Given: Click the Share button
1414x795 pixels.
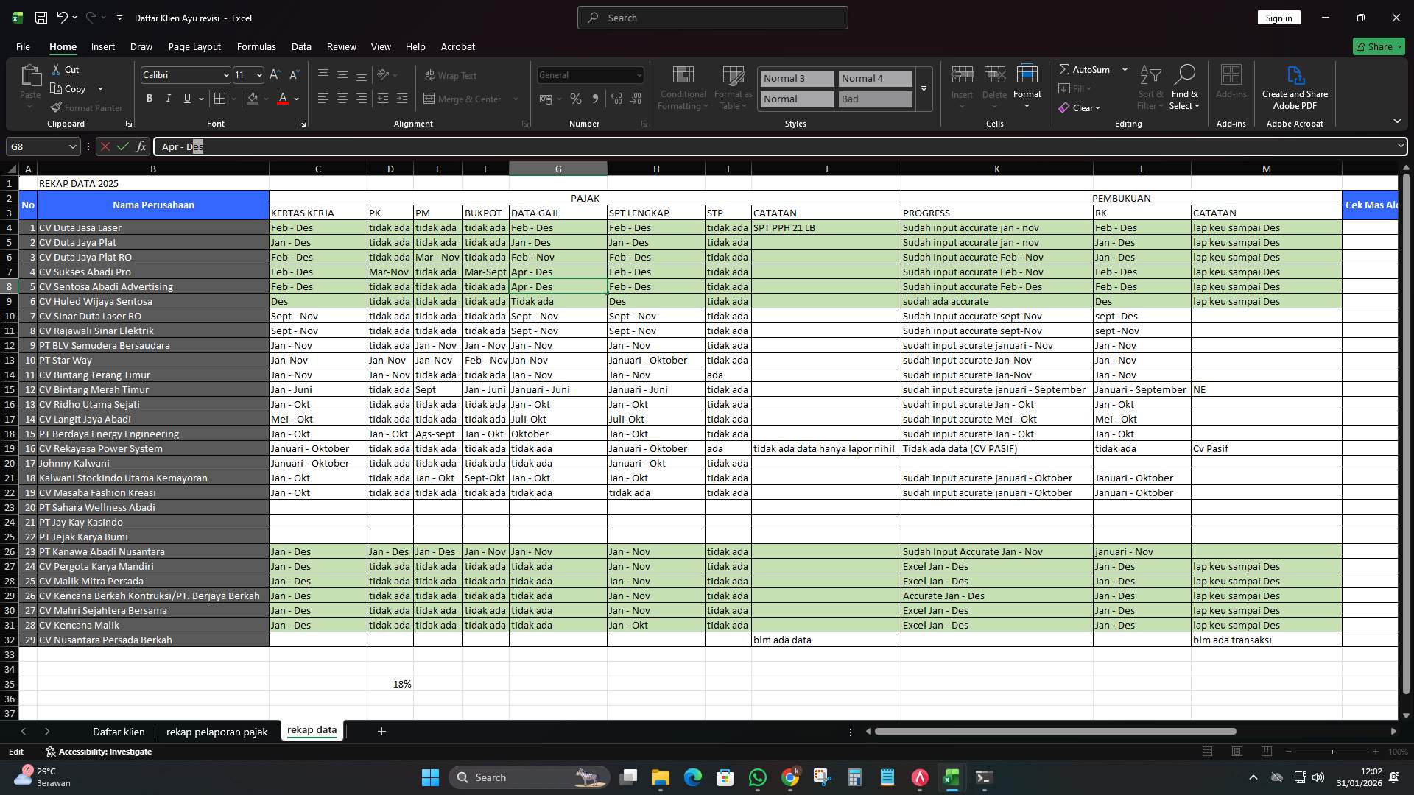Looking at the screenshot, I should [x=1378, y=46].
